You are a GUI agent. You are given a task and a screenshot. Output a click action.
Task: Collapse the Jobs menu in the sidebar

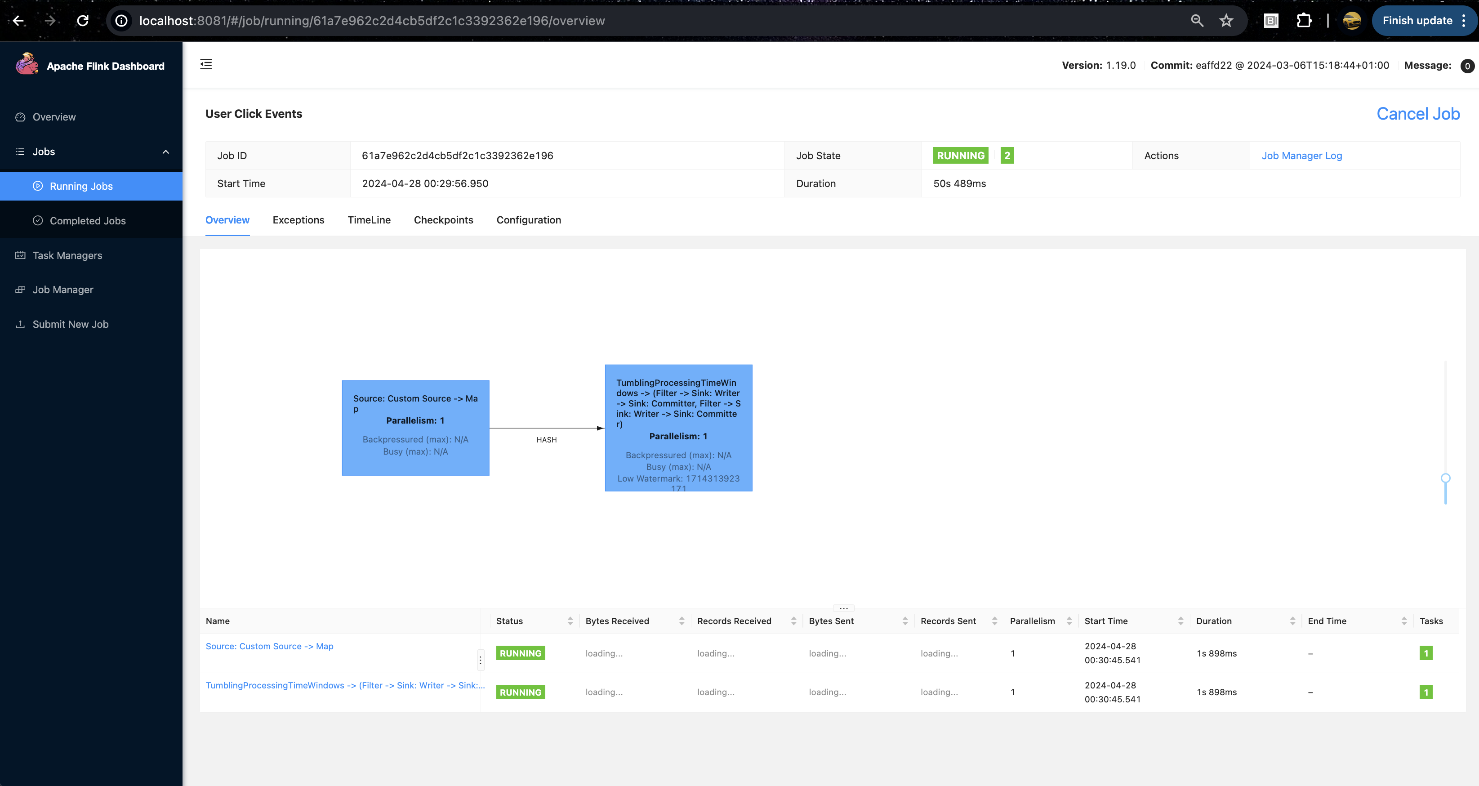click(165, 152)
